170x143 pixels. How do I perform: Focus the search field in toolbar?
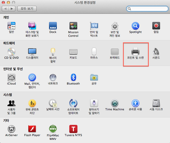point(147,9)
